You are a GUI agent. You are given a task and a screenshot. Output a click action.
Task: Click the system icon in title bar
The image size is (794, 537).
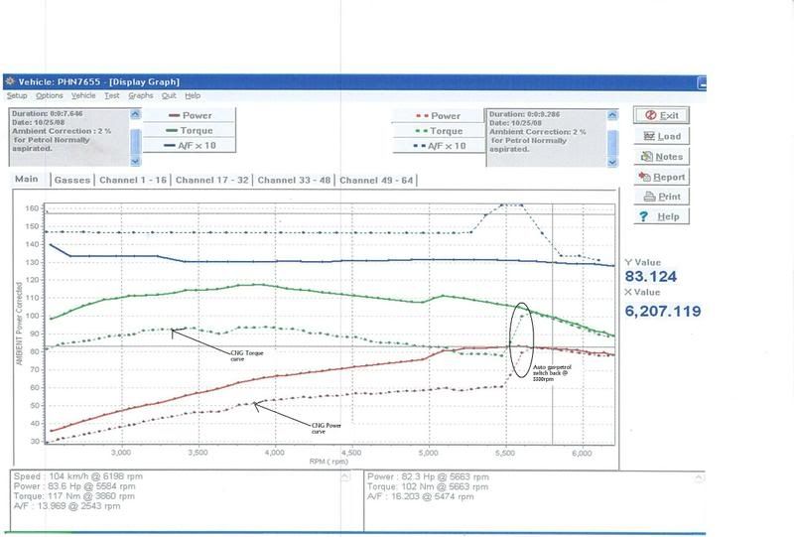click(x=10, y=81)
